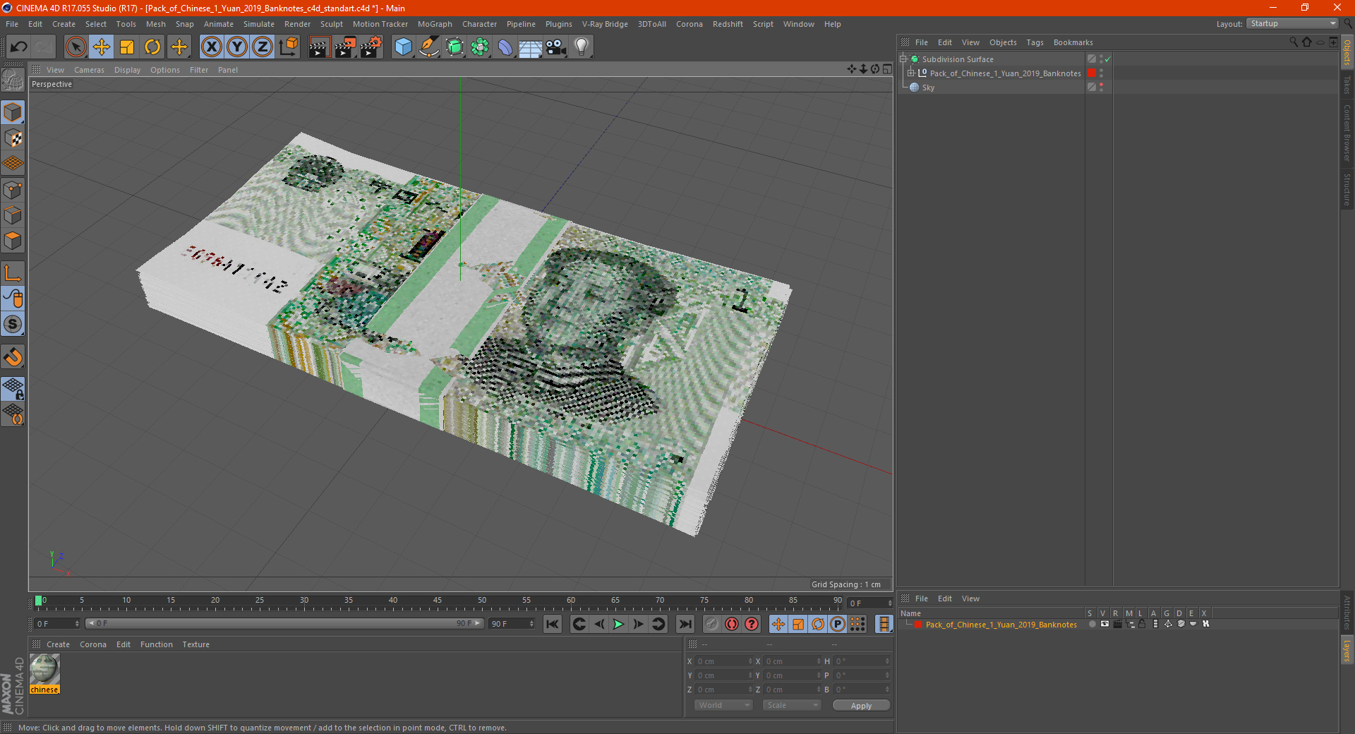Select the Sky object
1355x734 pixels.
[x=928, y=88]
